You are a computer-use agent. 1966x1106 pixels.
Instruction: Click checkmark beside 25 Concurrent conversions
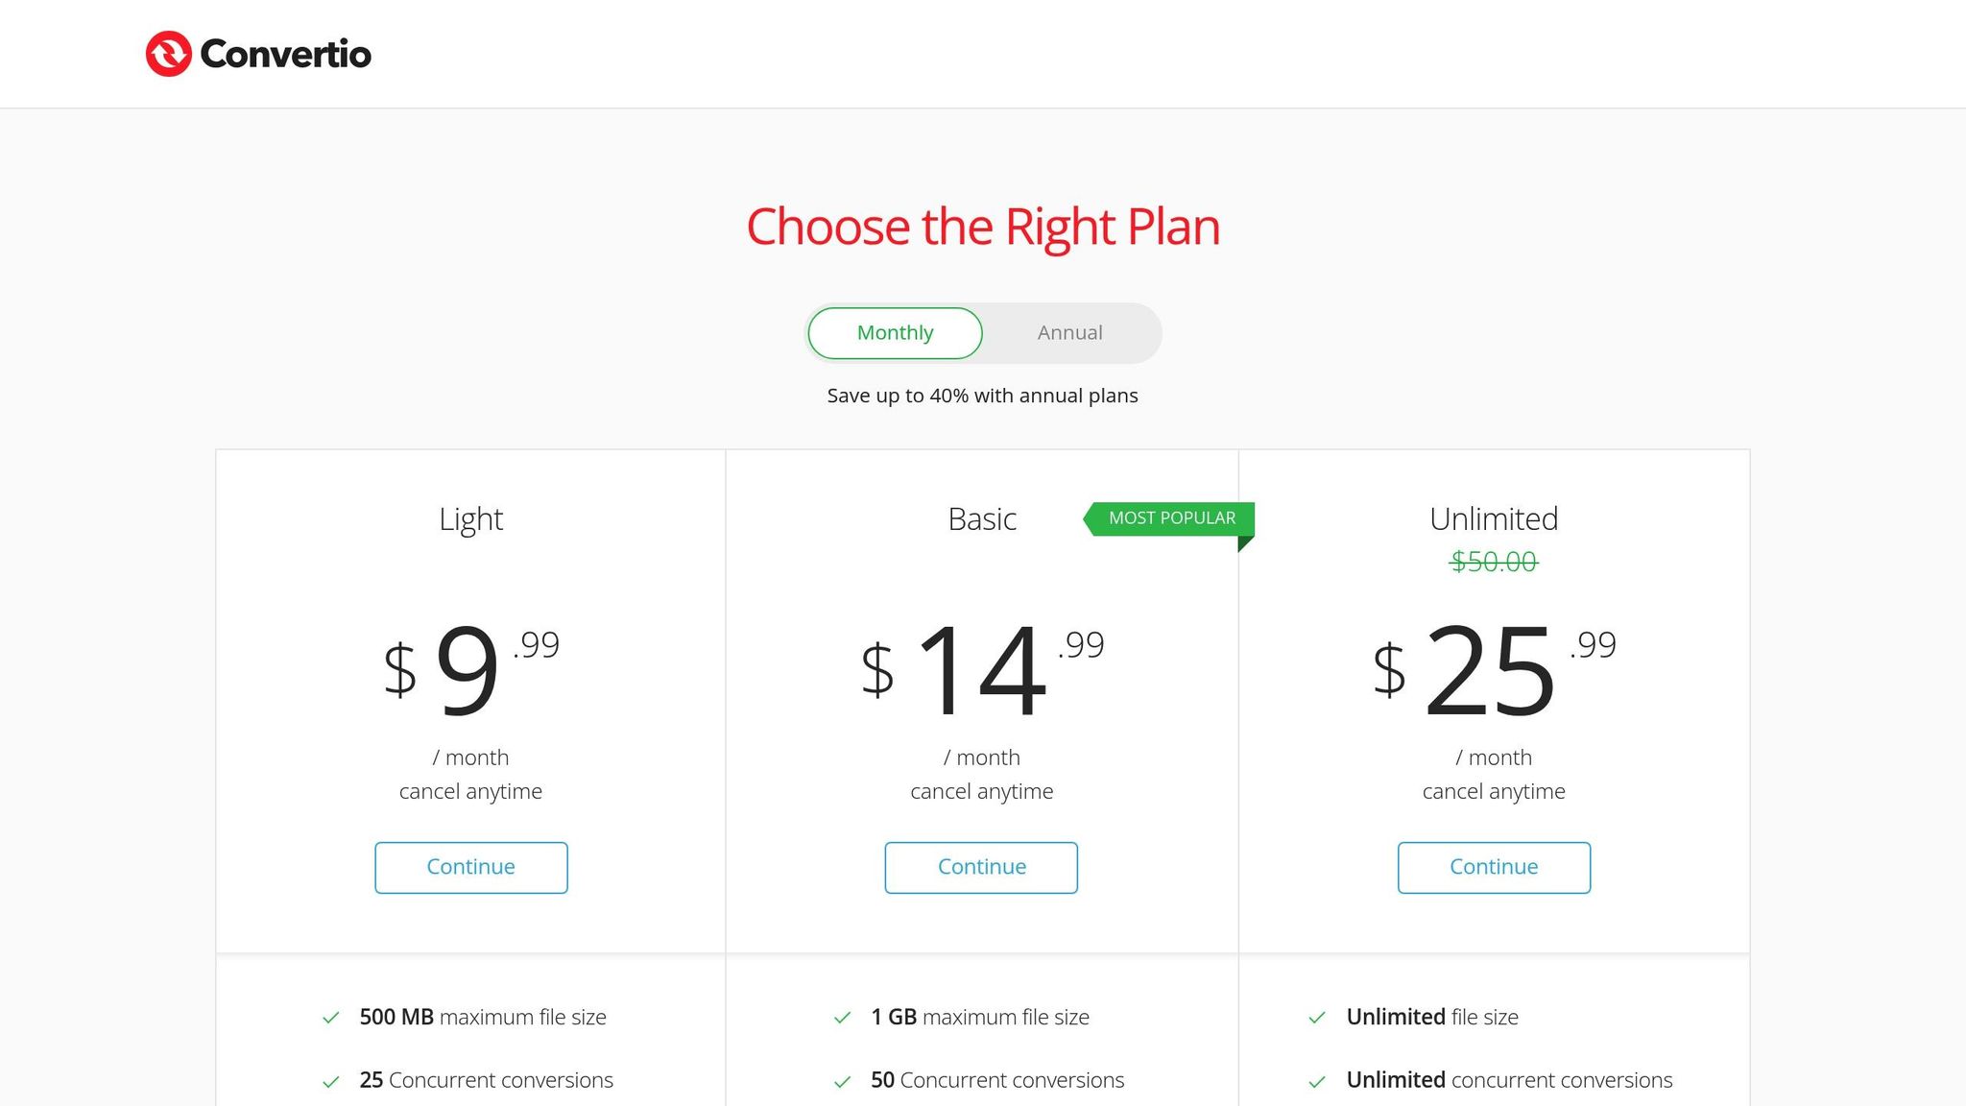pyautogui.click(x=331, y=1081)
